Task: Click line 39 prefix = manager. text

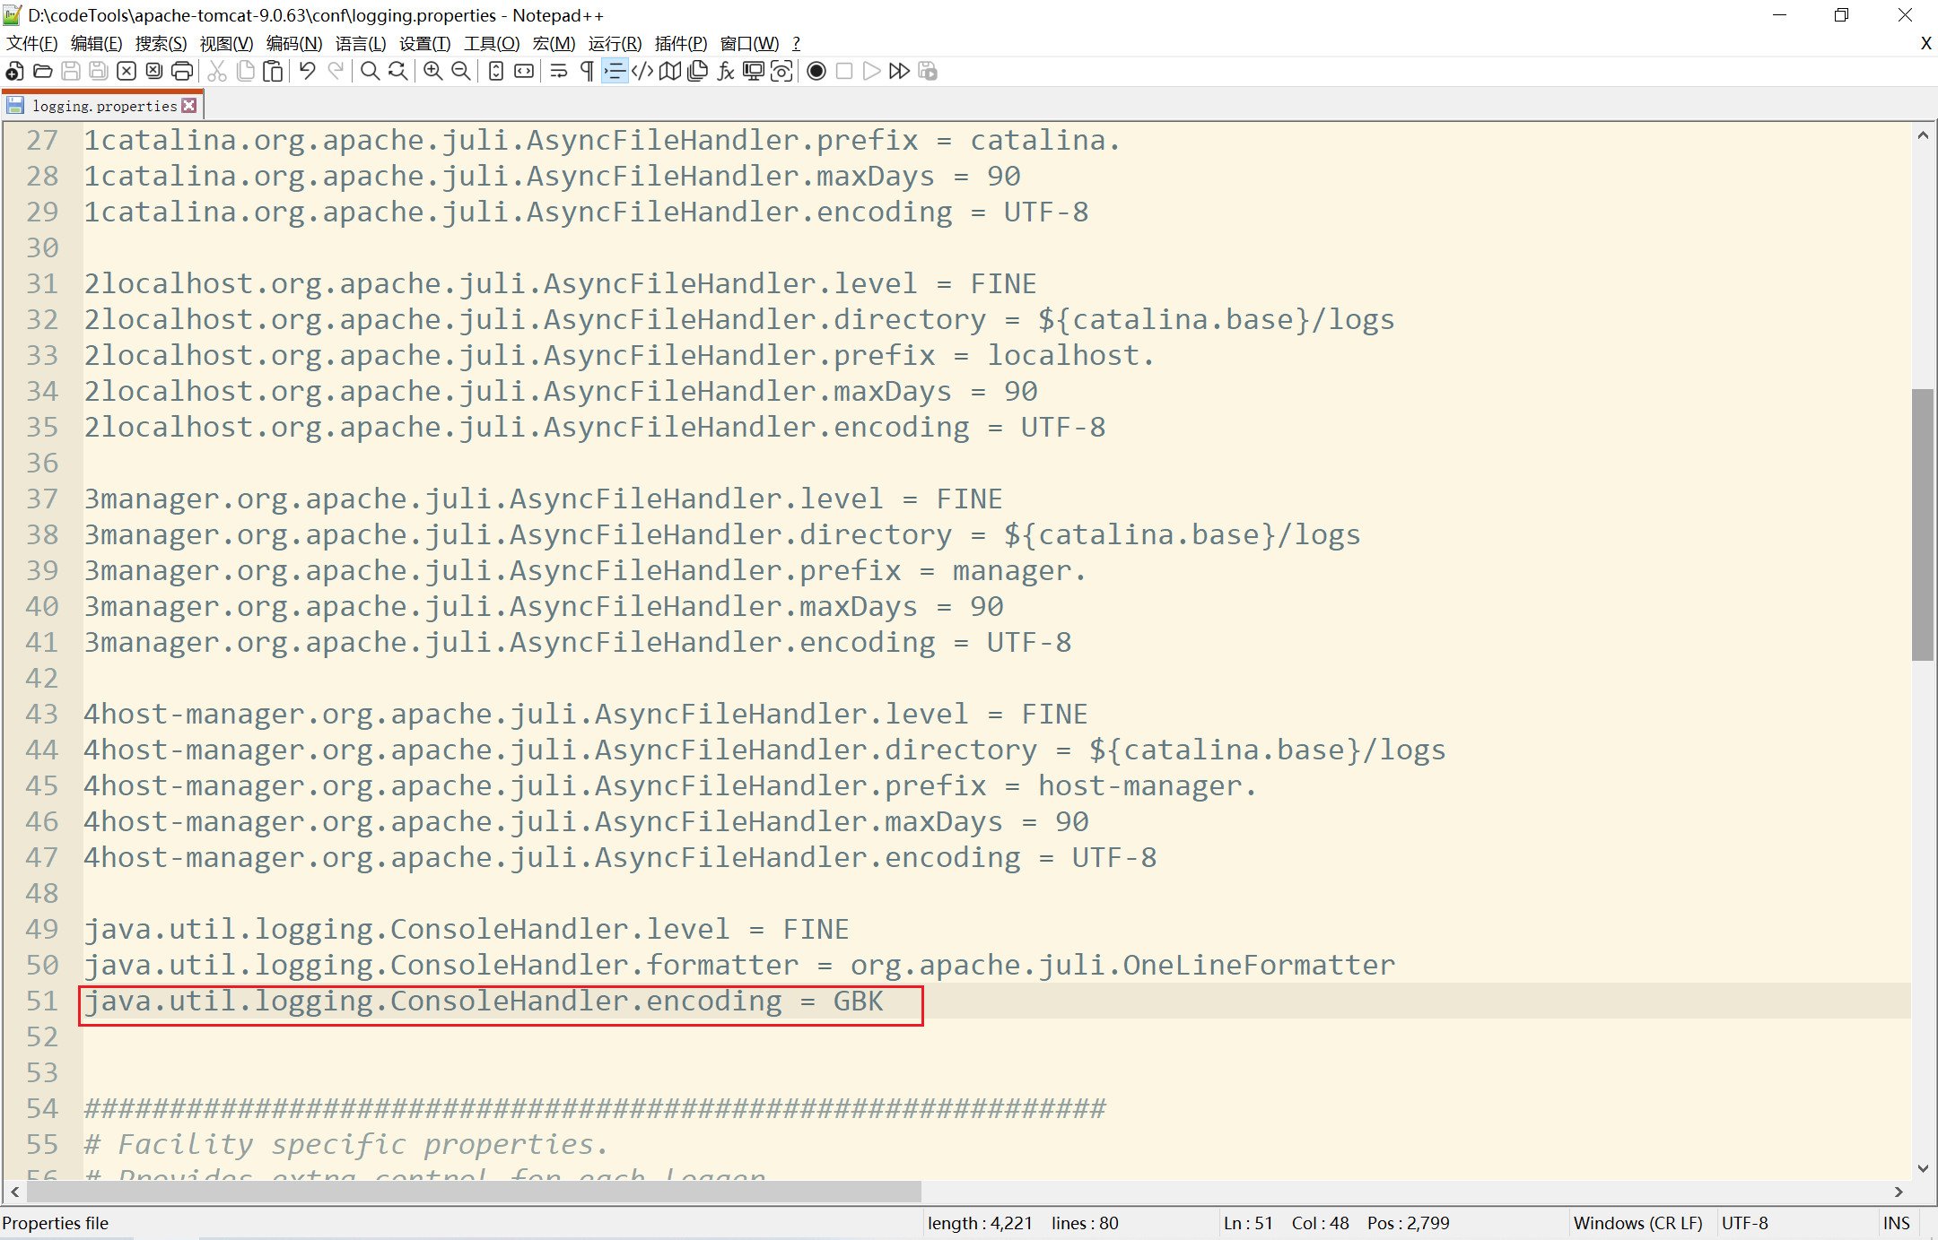Action: (x=585, y=571)
